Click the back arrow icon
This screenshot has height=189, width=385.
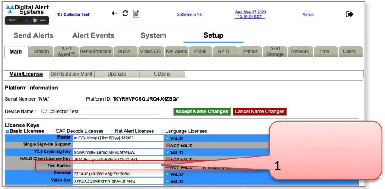pos(114,13)
